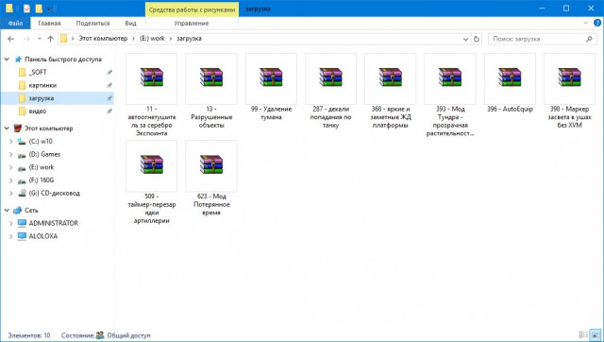
Task: Collapse 'Панель быстрого доступа' section
Action: 7,59
